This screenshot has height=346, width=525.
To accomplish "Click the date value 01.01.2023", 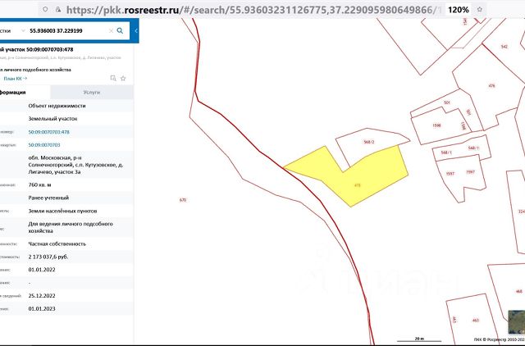I will point(42,308).
